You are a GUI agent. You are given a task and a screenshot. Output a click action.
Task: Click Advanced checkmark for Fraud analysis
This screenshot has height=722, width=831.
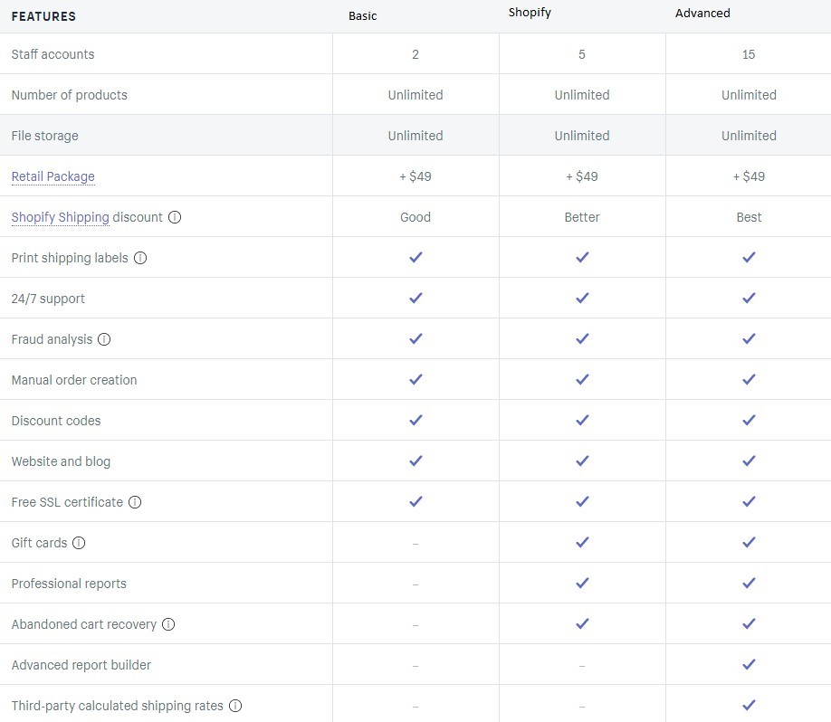[x=749, y=338]
